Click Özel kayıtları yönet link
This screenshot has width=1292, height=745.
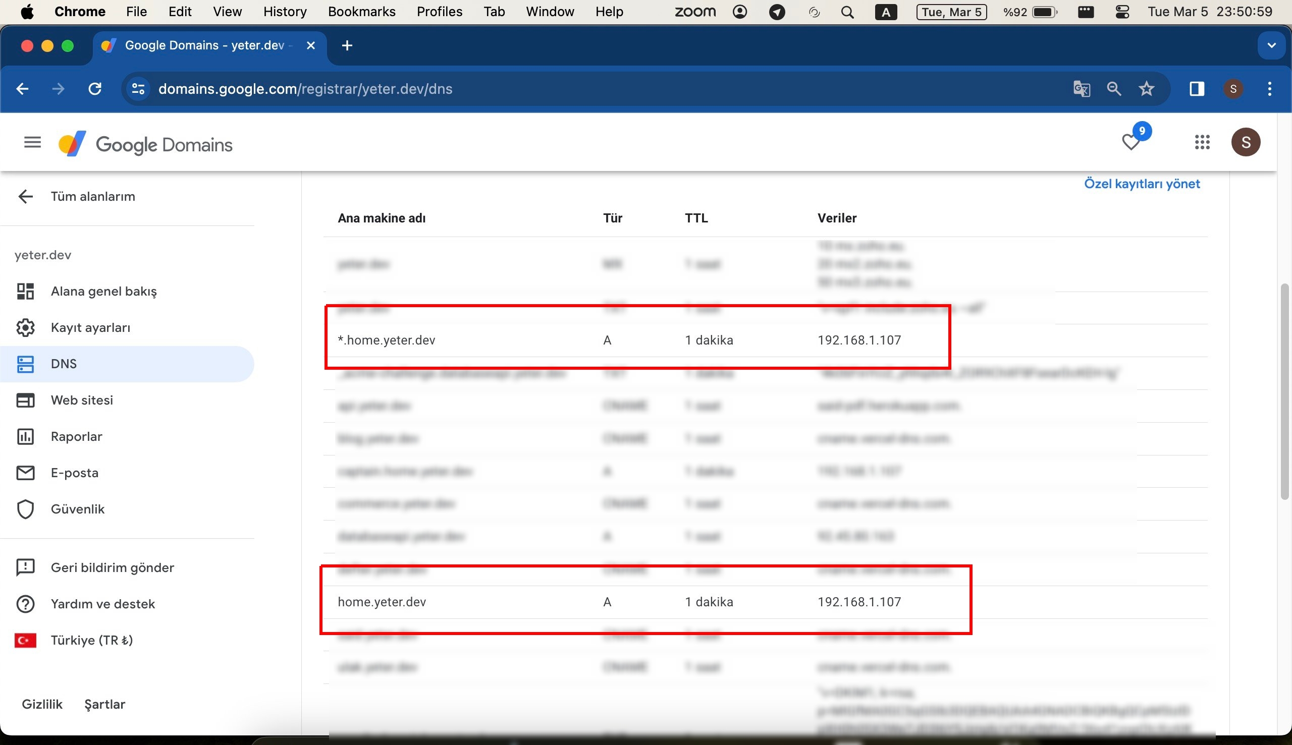(1142, 183)
